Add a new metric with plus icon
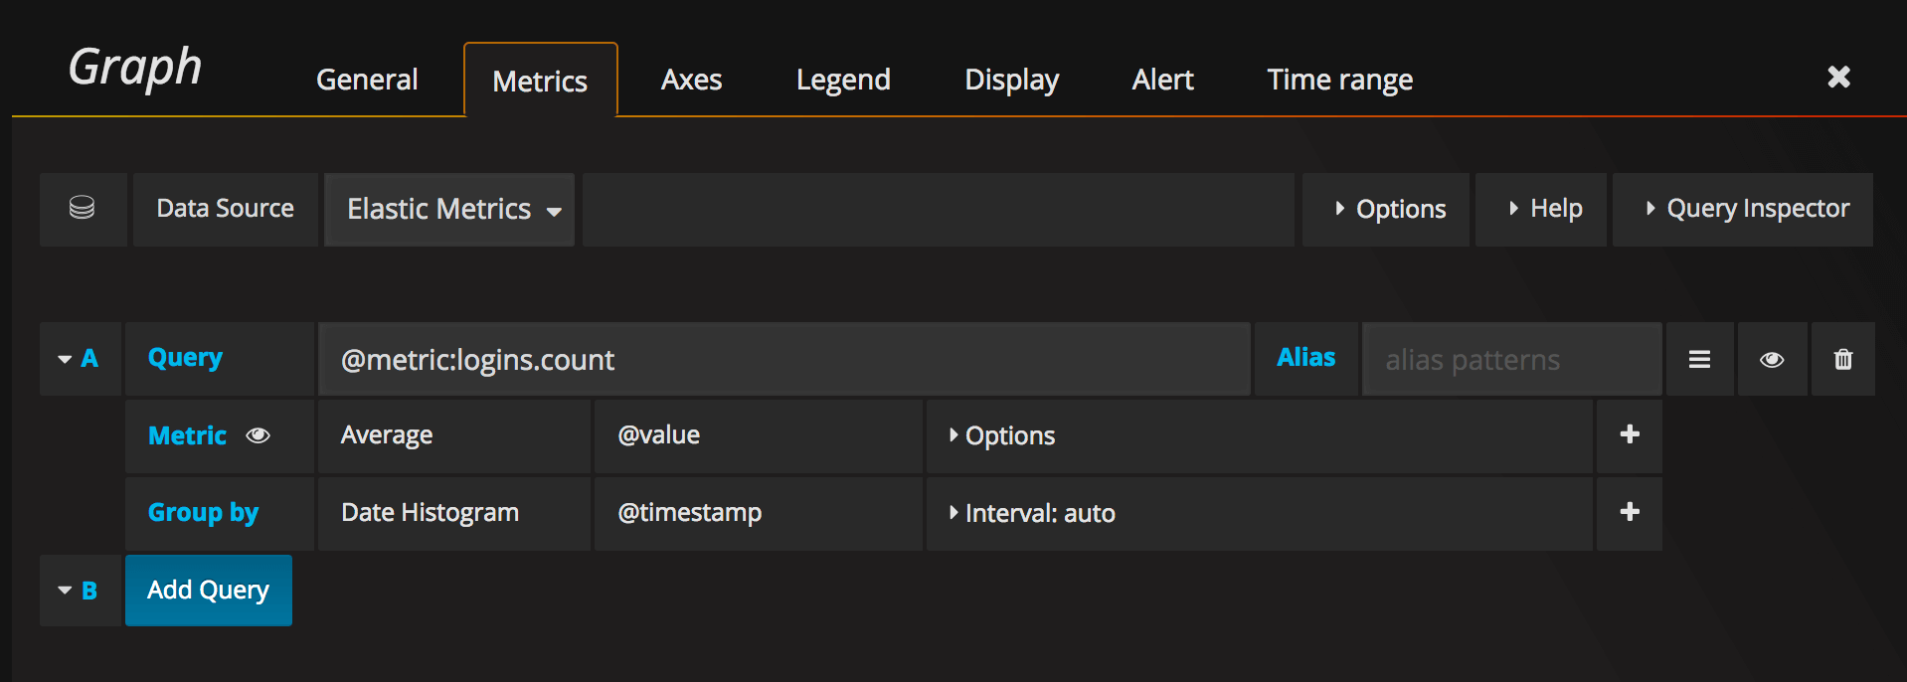Screen dimensions: 1907x682 1629,434
